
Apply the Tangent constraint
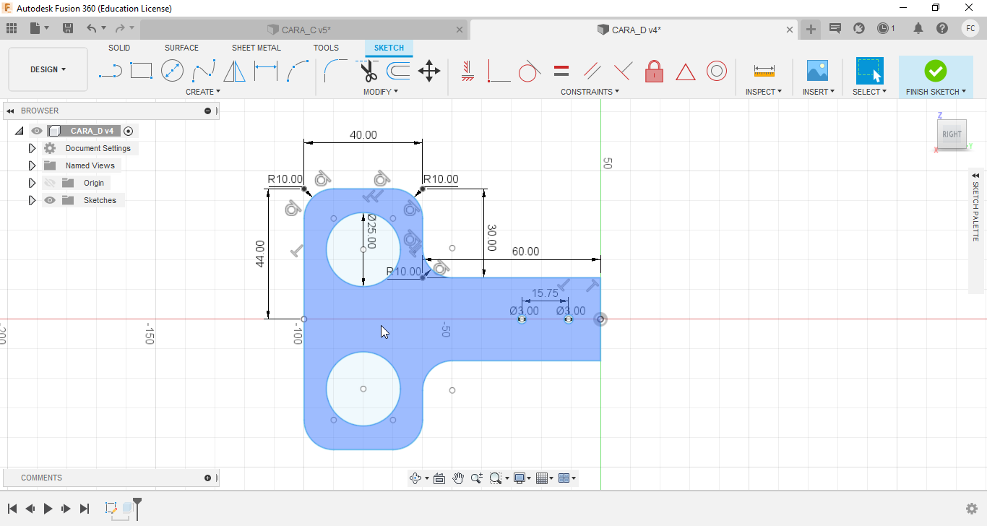530,71
